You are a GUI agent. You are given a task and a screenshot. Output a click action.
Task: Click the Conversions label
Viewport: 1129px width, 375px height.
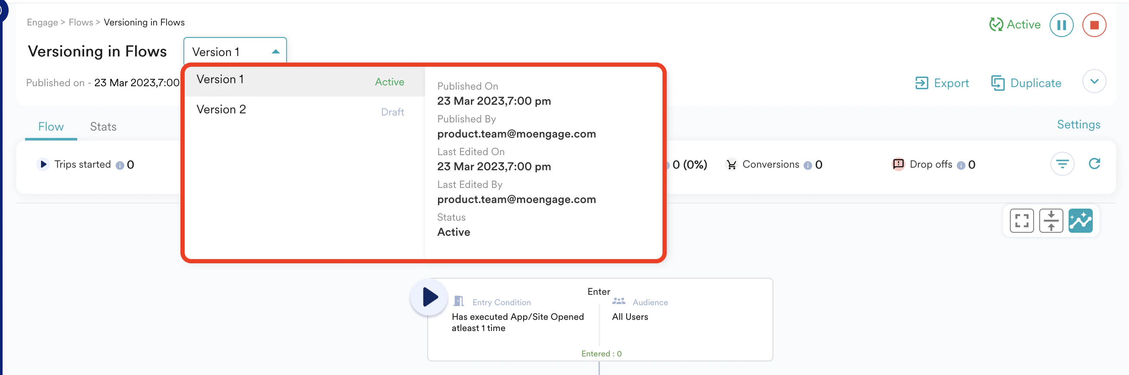(x=770, y=165)
